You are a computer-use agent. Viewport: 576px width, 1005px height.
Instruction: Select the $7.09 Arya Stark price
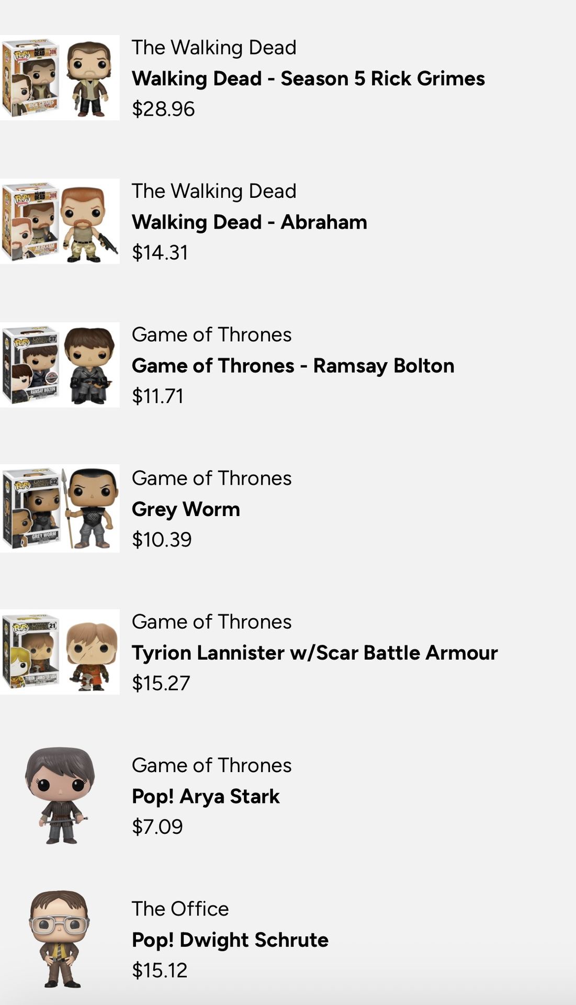click(157, 827)
